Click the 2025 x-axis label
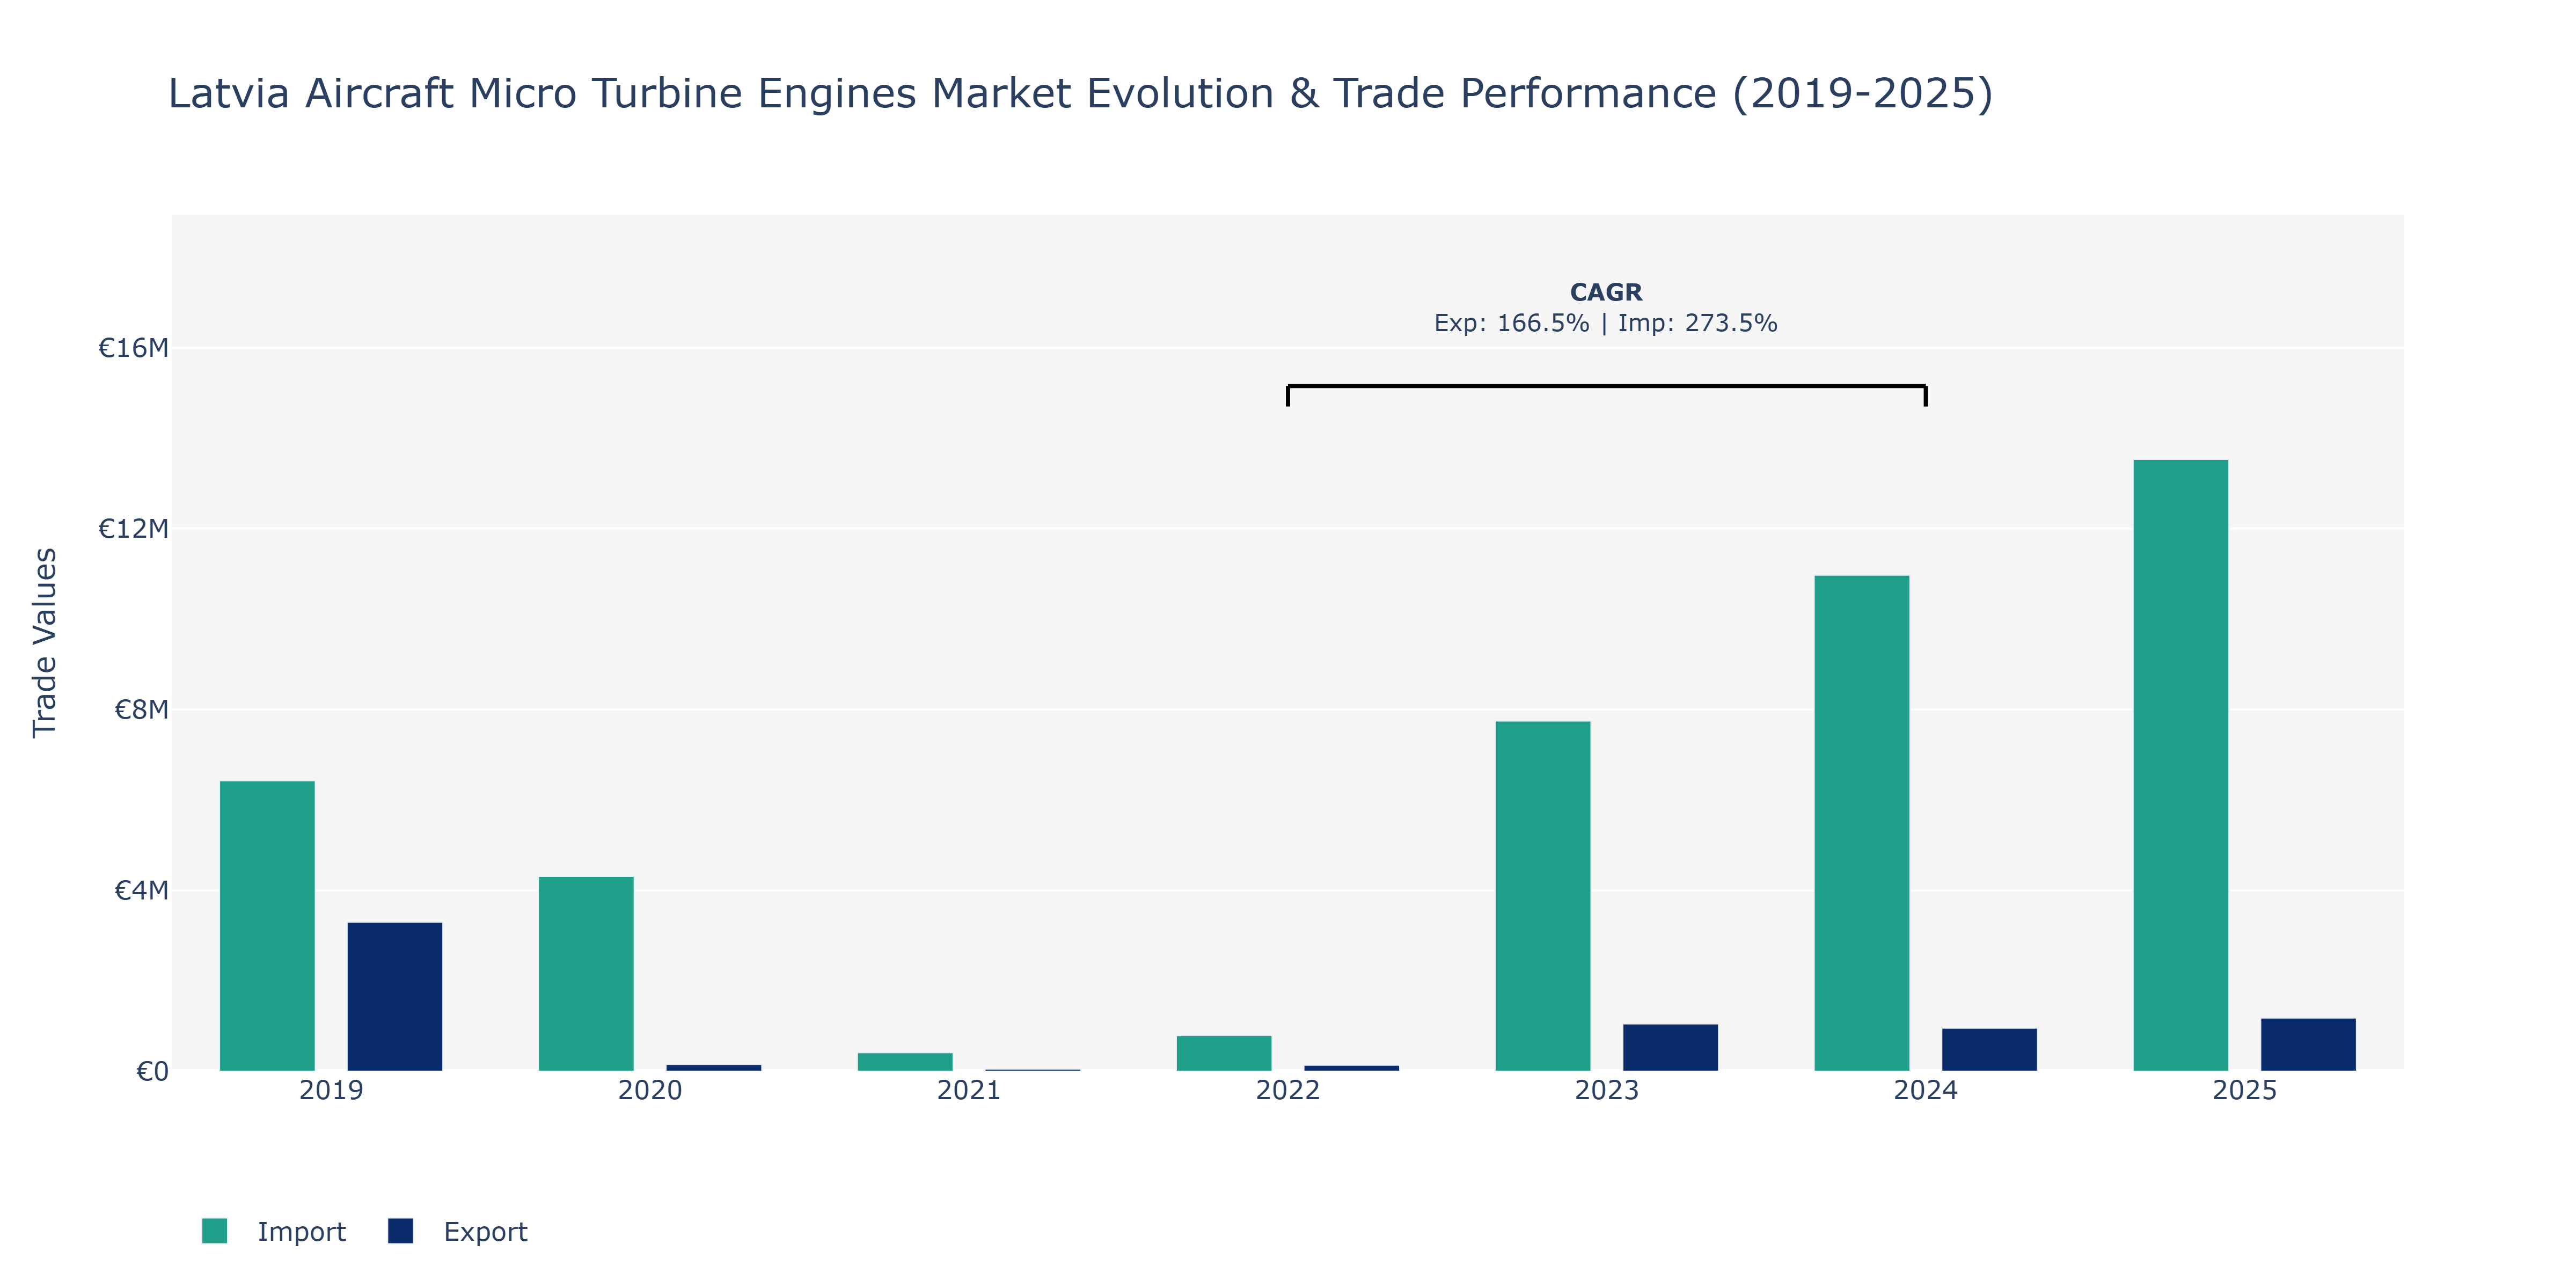 tap(2245, 1090)
